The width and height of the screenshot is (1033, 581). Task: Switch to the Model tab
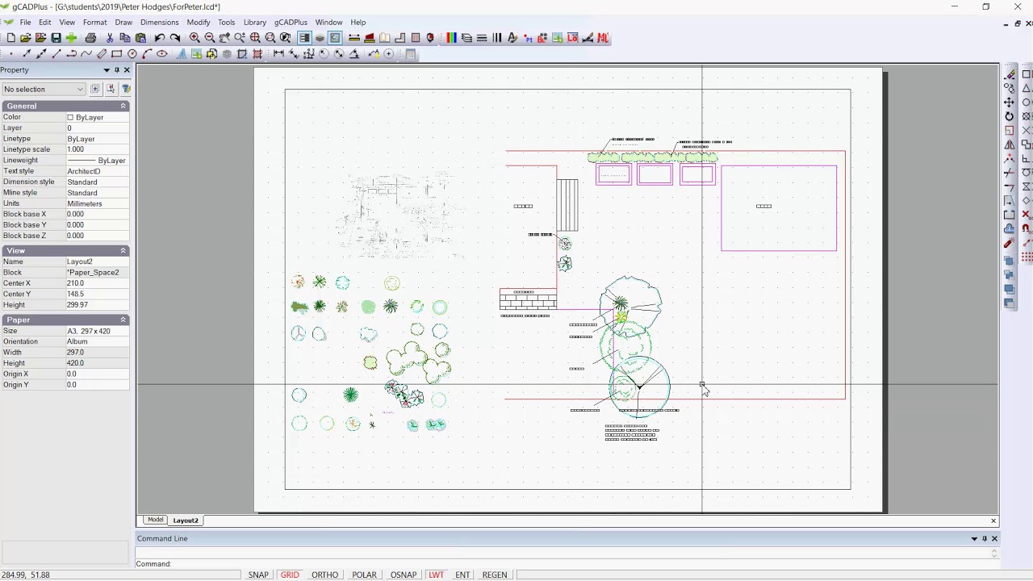[155, 520]
